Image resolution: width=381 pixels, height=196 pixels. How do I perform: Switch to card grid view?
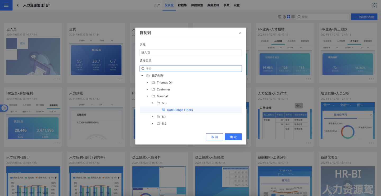[289, 17]
